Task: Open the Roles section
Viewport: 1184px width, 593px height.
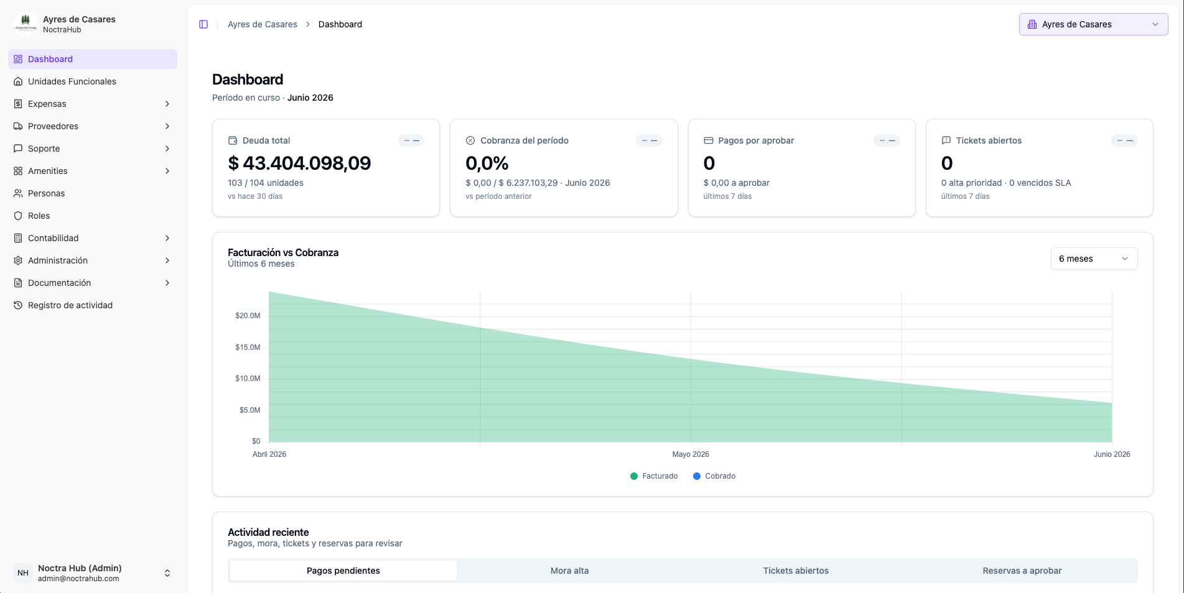Action: tap(93, 216)
